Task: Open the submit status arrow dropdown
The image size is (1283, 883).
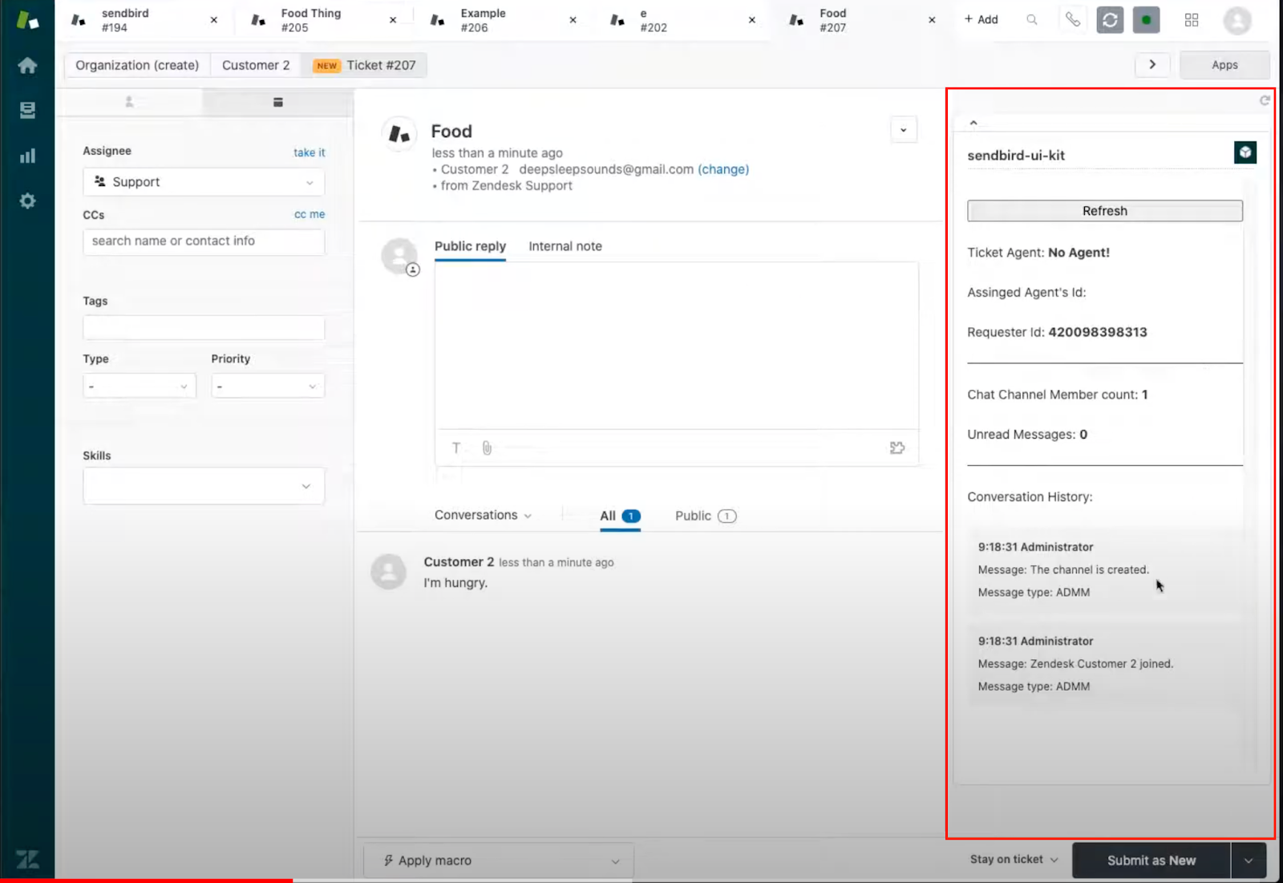Action: [x=1249, y=861]
